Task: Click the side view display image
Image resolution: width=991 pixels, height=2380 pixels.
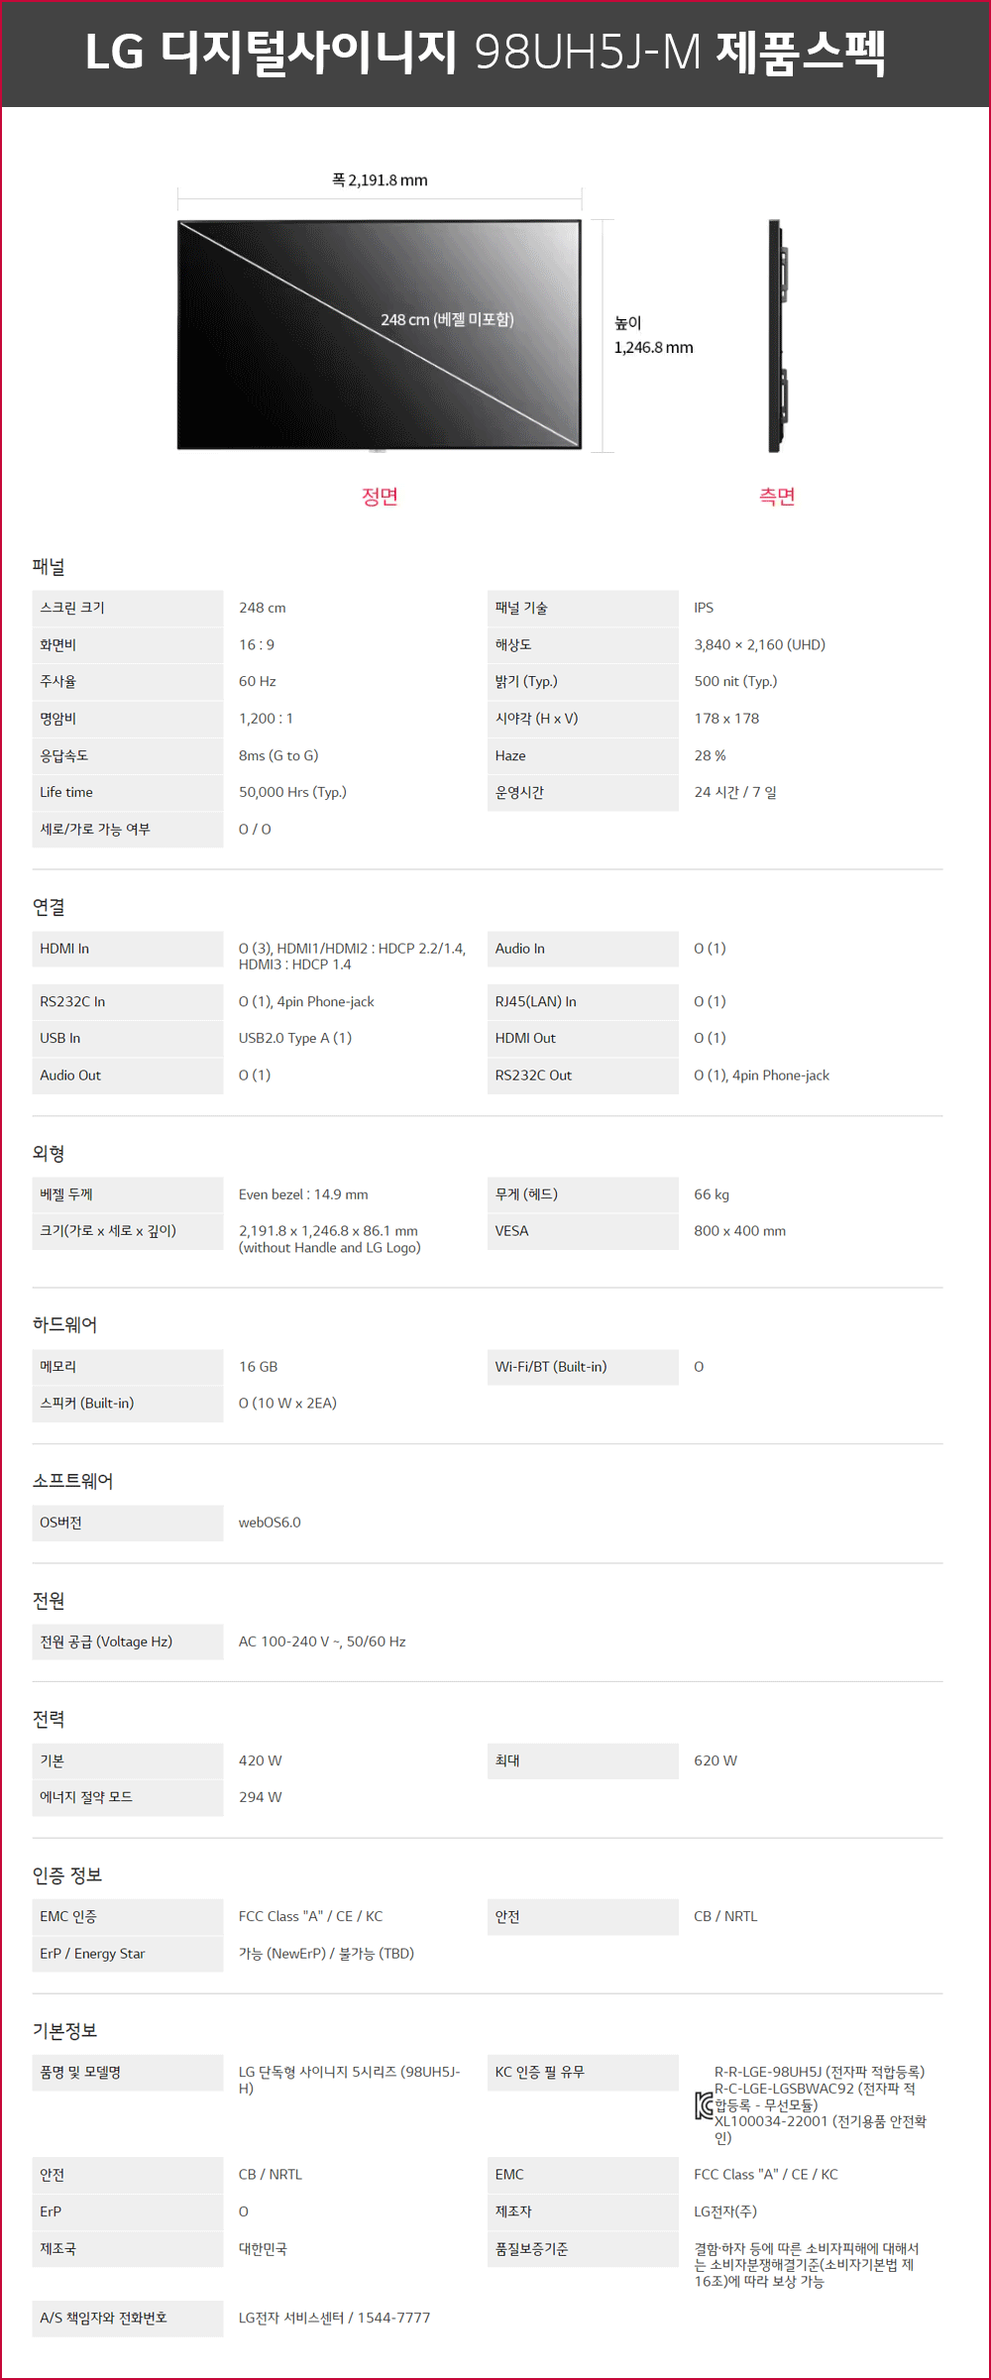Action: click(779, 336)
